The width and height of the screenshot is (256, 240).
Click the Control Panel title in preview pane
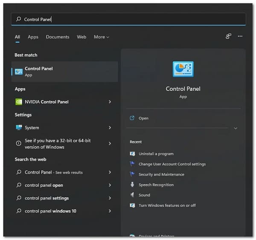tap(183, 89)
